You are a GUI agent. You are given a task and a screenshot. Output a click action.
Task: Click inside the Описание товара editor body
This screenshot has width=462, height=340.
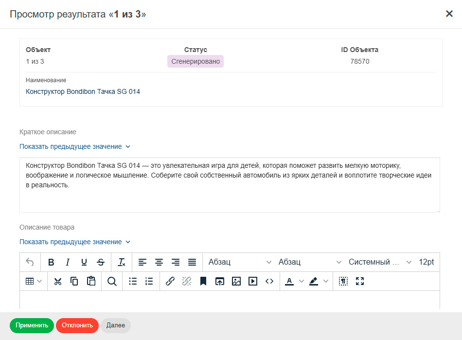pyautogui.click(x=230, y=300)
